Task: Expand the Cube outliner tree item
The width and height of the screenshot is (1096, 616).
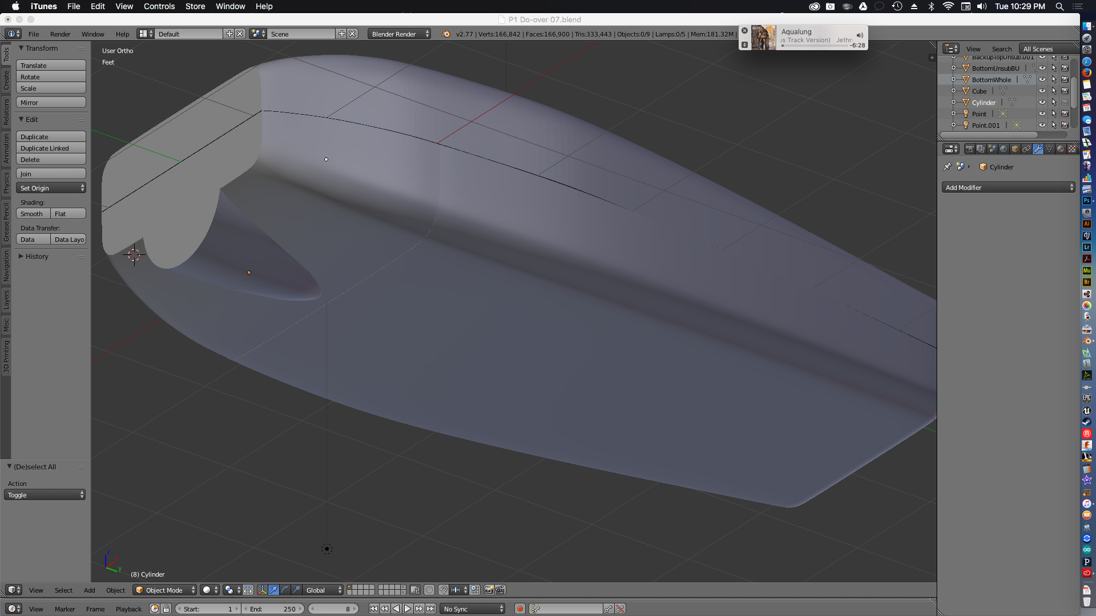Action: tap(953, 91)
